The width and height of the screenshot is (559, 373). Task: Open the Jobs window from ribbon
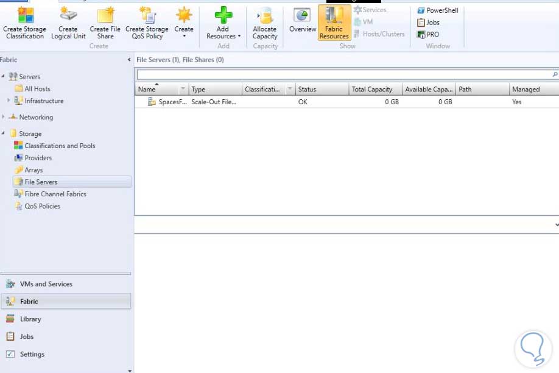(428, 23)
